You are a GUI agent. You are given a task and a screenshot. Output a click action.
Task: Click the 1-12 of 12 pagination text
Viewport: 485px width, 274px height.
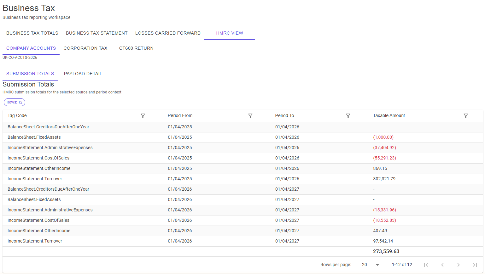(x=402, y=265)
